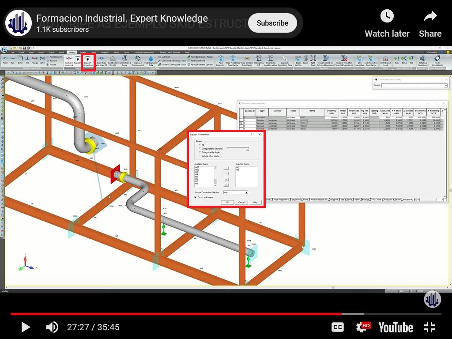Open the Modify ribbon tab
The height and width of the screenshot is (339, 452).
tap(72, 53)
